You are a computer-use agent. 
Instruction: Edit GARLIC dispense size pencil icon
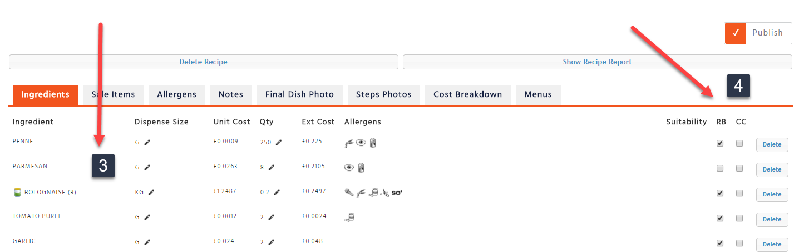coord(147,243)
